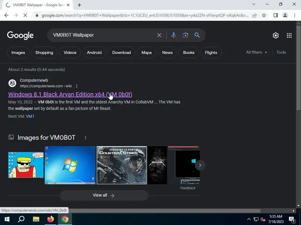Screen dimensions: 301x225
Task: Open options for Images for VM0B0T
Action: 86,138
